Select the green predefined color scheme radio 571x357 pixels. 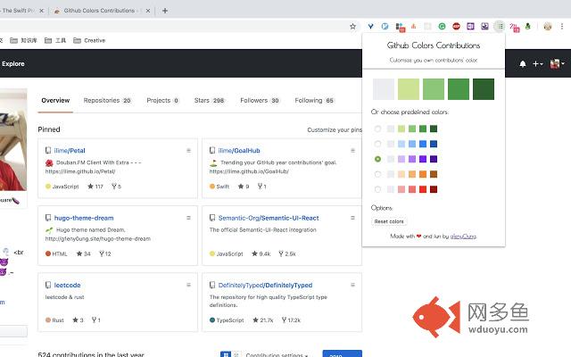click(377, 129)
